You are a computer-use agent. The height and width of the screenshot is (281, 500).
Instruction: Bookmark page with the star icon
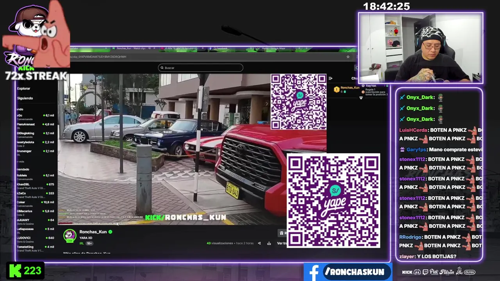[348, 57]
